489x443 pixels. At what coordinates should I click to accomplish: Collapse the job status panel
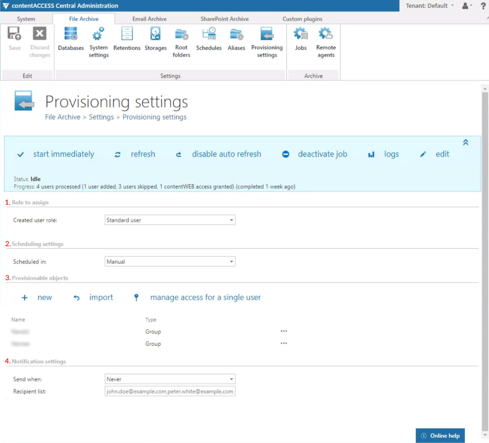(465, 142)
